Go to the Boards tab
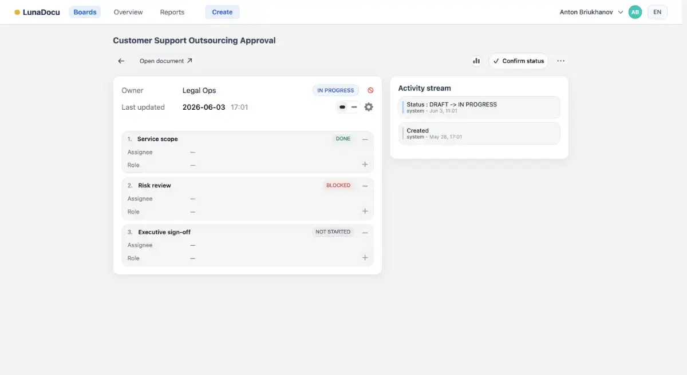687x375 pixels. point(85,12)
